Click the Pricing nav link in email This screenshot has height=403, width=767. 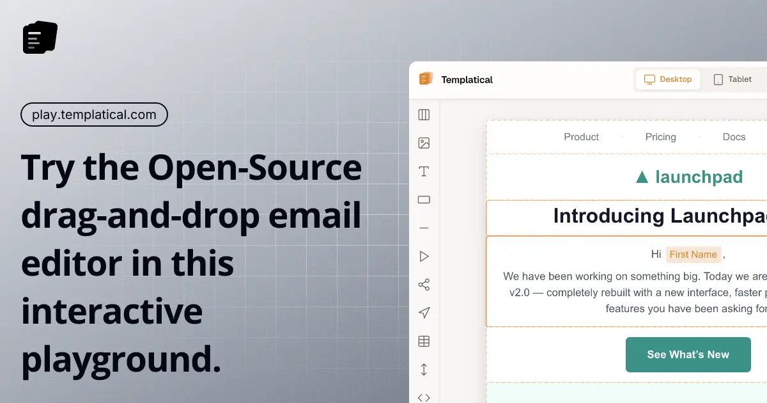point(661,137)
